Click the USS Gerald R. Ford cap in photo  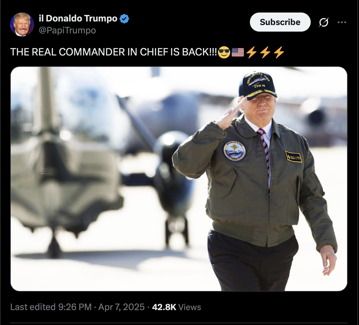pos(257,85)
